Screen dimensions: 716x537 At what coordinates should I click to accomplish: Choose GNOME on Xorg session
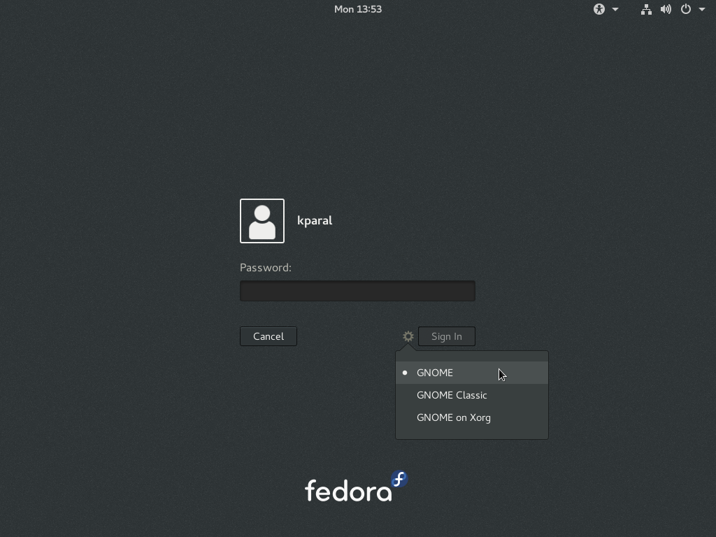click(x=454, y=417)
